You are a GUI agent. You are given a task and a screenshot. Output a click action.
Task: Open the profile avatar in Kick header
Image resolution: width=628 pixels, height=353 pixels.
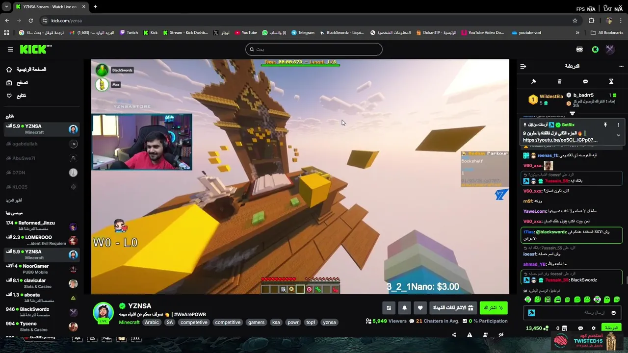point(610,50)
